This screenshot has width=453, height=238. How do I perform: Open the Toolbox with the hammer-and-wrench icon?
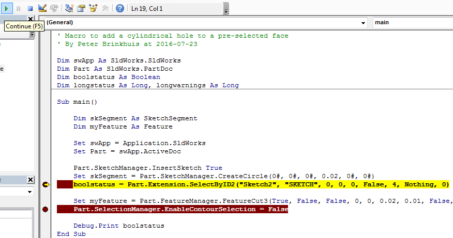[105, 8]
